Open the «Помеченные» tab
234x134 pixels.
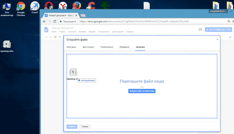point(106,47)
